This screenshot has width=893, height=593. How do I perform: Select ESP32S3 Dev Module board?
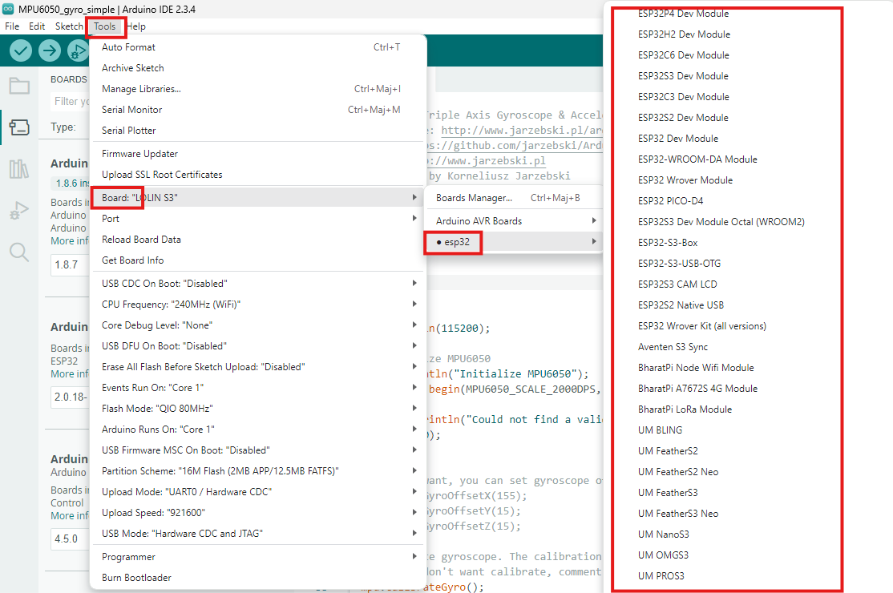point(683,75)
